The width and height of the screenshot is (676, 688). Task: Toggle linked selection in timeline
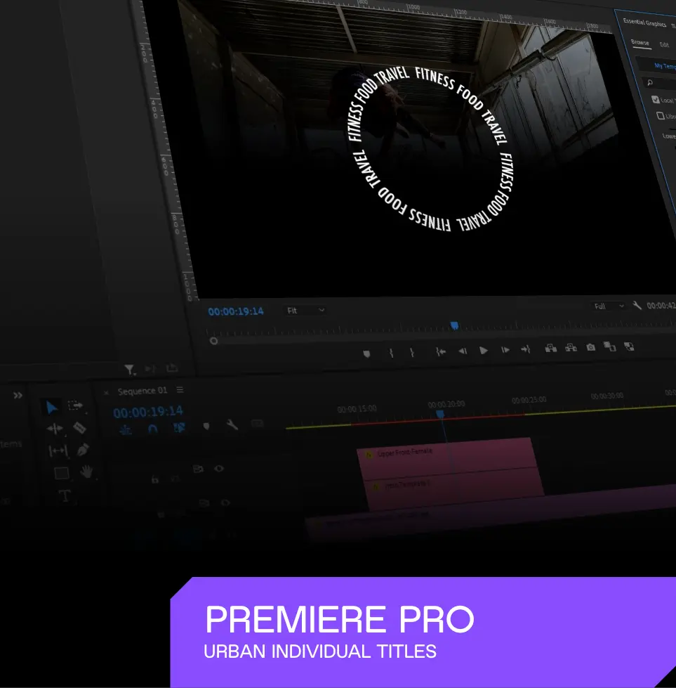click(179, 427)
